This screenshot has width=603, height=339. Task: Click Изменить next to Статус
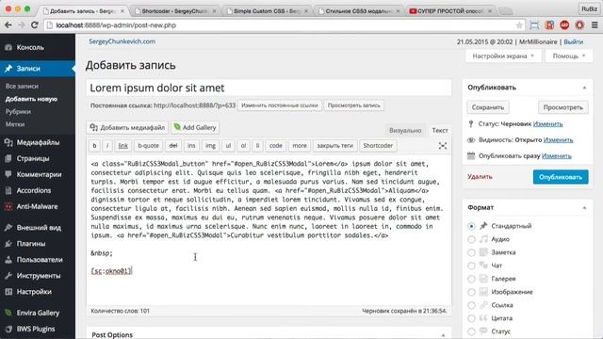point(548,123)
